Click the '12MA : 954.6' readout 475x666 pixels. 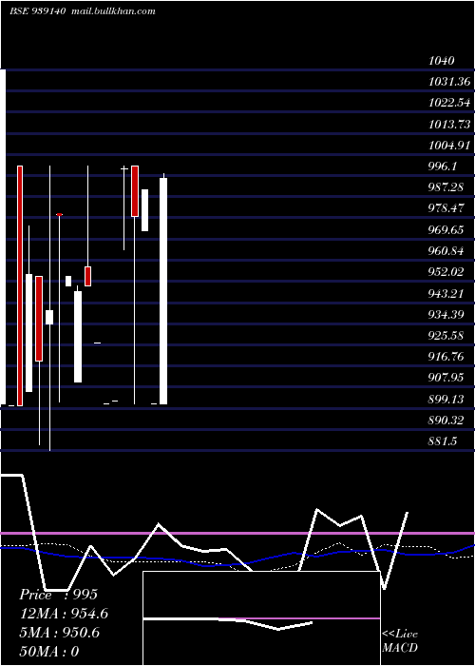[64, 614]
